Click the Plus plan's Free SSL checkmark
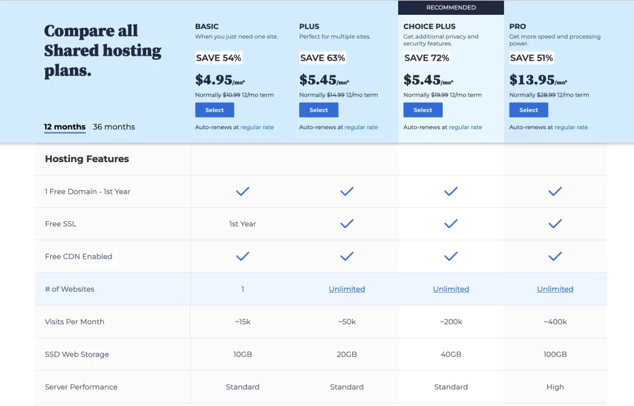This screenshot has height=406, width=634. click(x=347, y=223)
